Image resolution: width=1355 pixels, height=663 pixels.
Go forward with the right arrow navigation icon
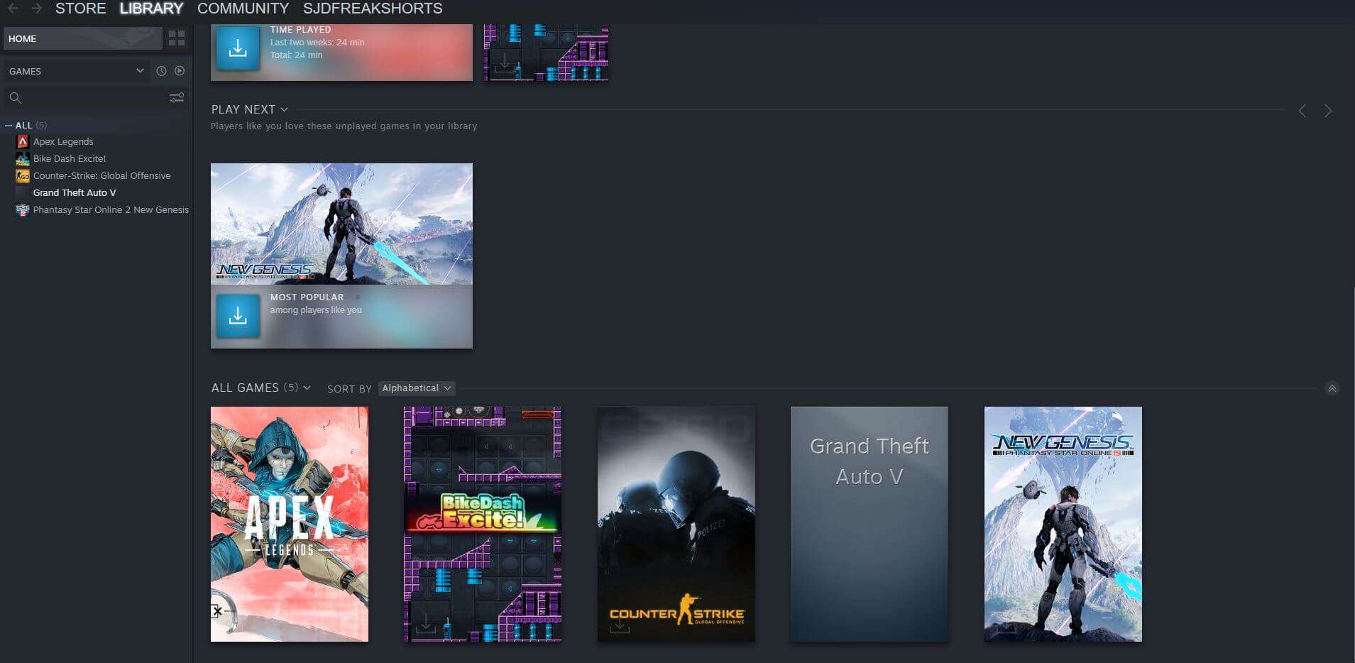pyautogui.click(x=37, y=9)
